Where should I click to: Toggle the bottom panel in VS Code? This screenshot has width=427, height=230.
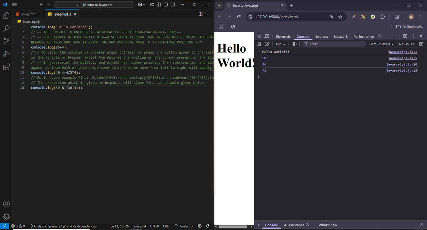click(165, 5)
